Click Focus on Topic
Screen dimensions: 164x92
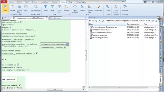click(75, 9)
